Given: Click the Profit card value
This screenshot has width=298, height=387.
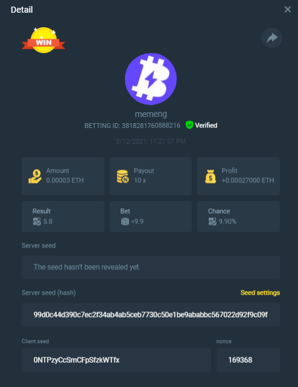Looking at the screenshot, I should 248,181.
